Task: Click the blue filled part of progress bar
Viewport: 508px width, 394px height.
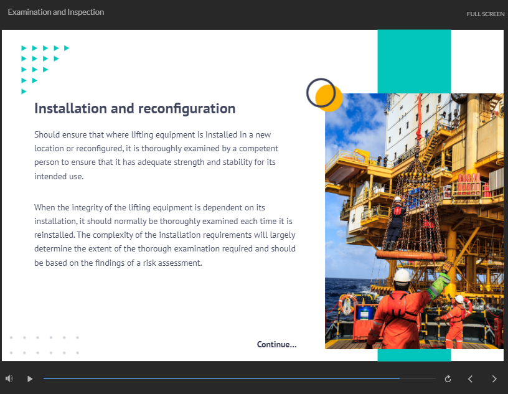Action: point(218,378)
